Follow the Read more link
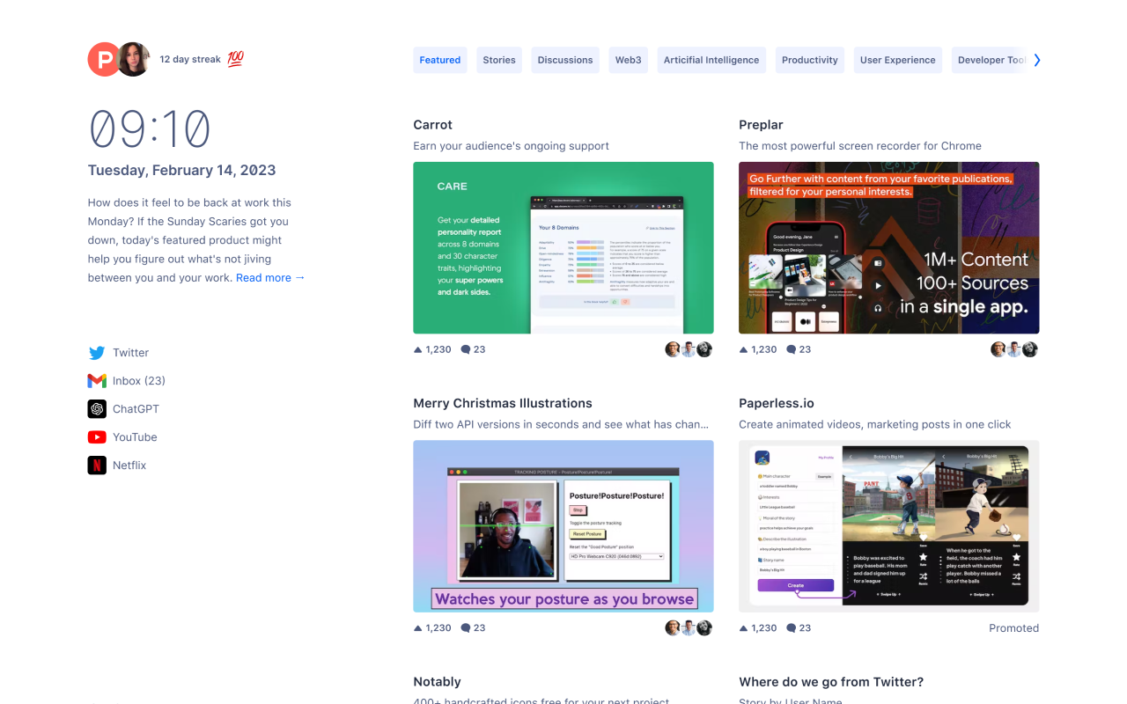The image size is (1127, 704). pos(270,278)
